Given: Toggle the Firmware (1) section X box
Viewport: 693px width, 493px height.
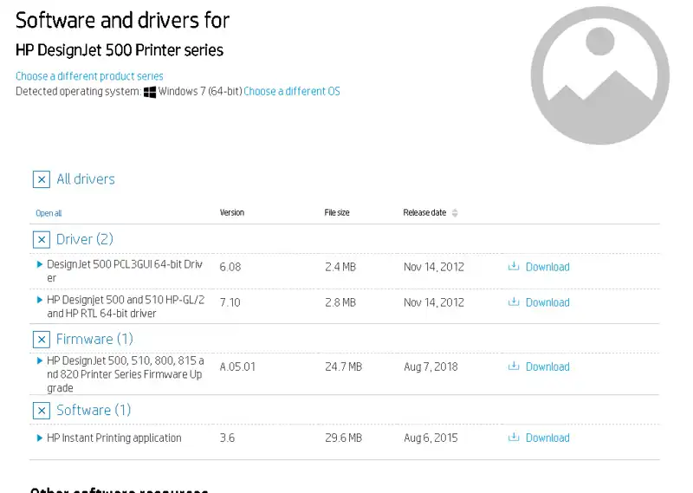Looking at the screenshot, I should tap(41, 339).
